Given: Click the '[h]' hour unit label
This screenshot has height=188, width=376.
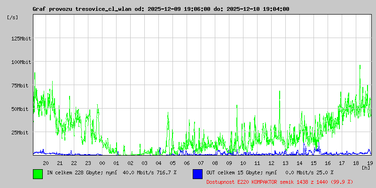Looking at the screenshot, I should tap(366, 167).
